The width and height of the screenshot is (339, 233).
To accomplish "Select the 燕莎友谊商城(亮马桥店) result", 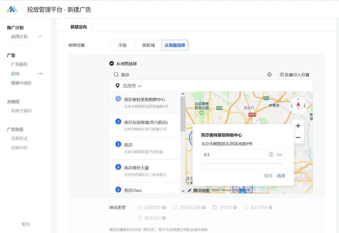I will (145, 125).
